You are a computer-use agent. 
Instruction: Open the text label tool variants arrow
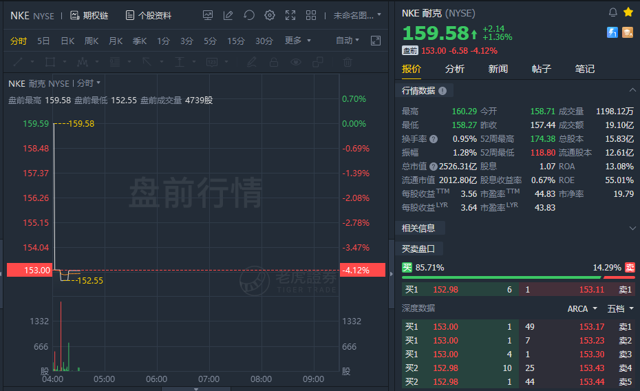point(226,62)
